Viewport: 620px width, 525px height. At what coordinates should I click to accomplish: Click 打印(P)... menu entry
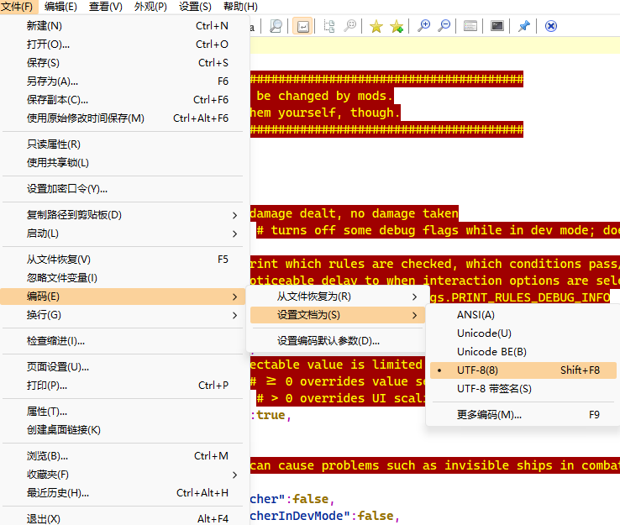click(123, 386)
